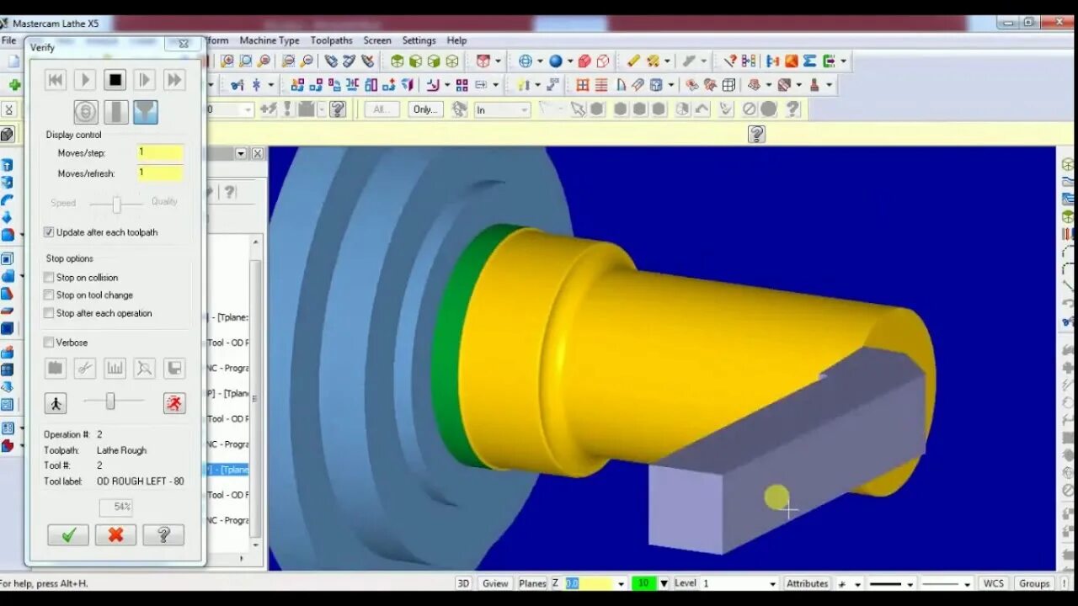Screen dimensions: 1078x606
Task: Open dropdown beside the red cube icon
Action: pyautogui.click(x=498, y=61)
